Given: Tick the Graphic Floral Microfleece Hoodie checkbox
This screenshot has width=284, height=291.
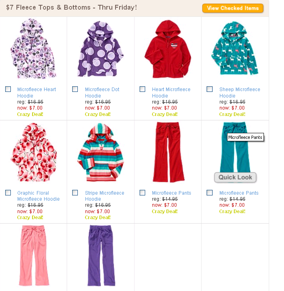Looking at the screenshot, I should (8, 193).
